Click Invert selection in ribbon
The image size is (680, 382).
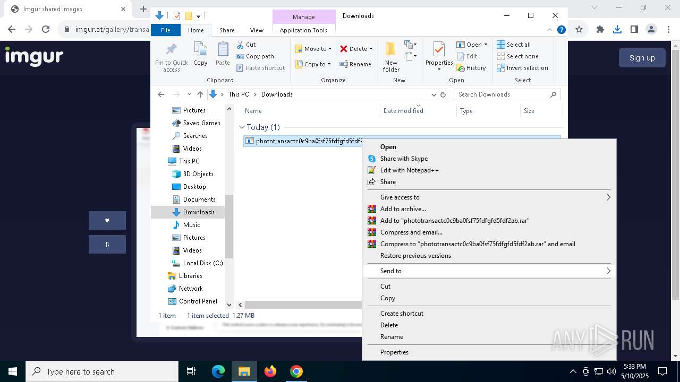click(523, 68)
